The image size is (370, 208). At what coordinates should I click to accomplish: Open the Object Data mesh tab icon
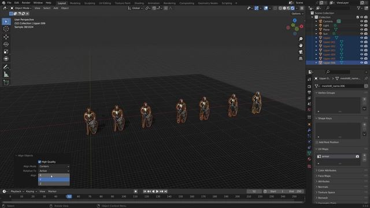tap(309, 153)
